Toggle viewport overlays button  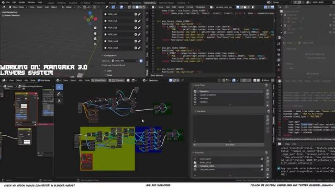tap(122, 7)
